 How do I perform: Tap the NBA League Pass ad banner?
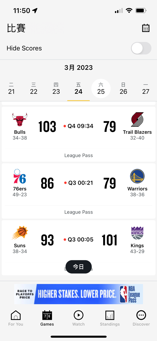(78, 294)
